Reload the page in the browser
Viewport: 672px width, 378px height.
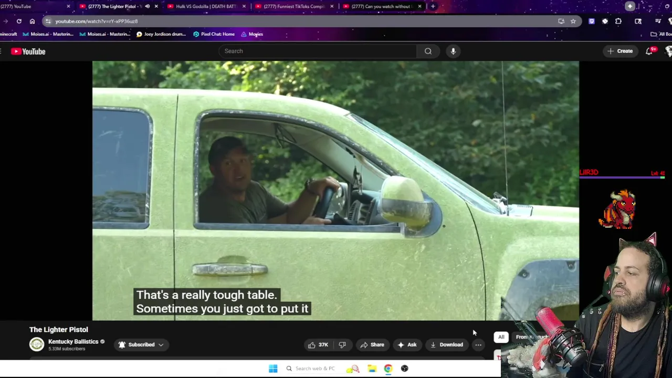pos(19,21)
